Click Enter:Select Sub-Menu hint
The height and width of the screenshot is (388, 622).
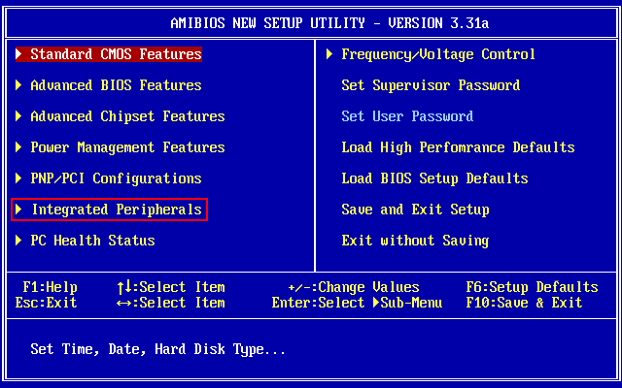[357, 303]
